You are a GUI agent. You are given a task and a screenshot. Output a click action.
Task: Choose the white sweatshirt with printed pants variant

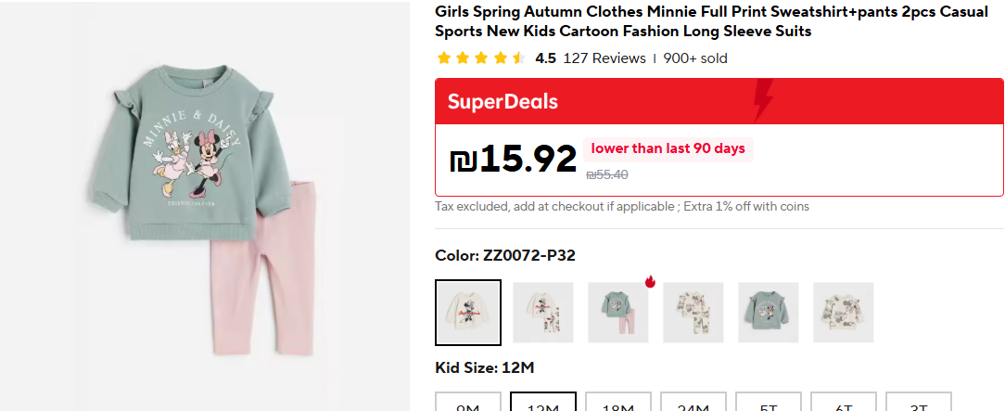pos(543,313)
